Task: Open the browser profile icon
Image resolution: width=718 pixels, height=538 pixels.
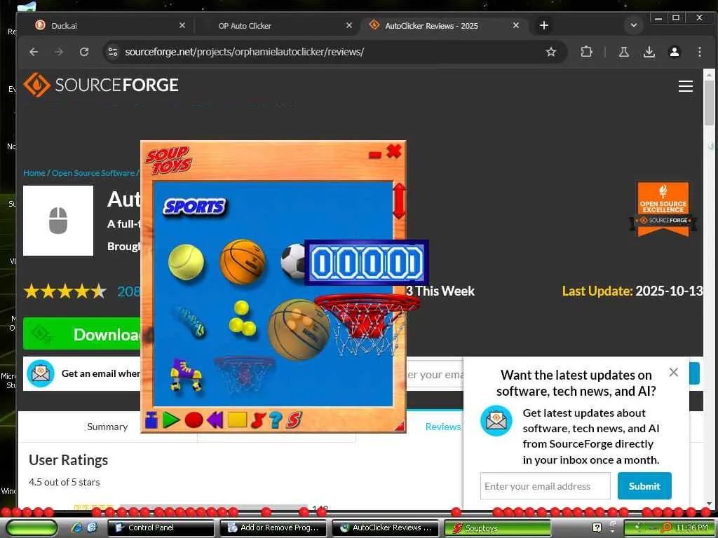Action: pyautogui.click(x=675, y=52)
